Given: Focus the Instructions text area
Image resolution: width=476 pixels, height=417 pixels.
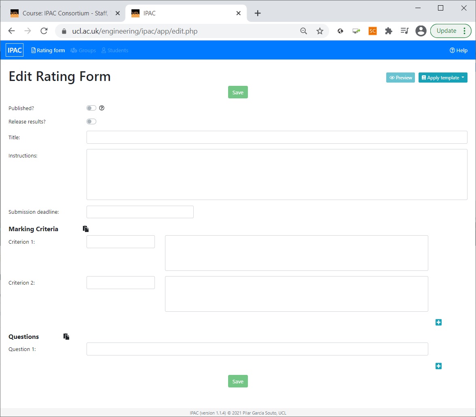Looking at the screenshot, I should [277, 174].
